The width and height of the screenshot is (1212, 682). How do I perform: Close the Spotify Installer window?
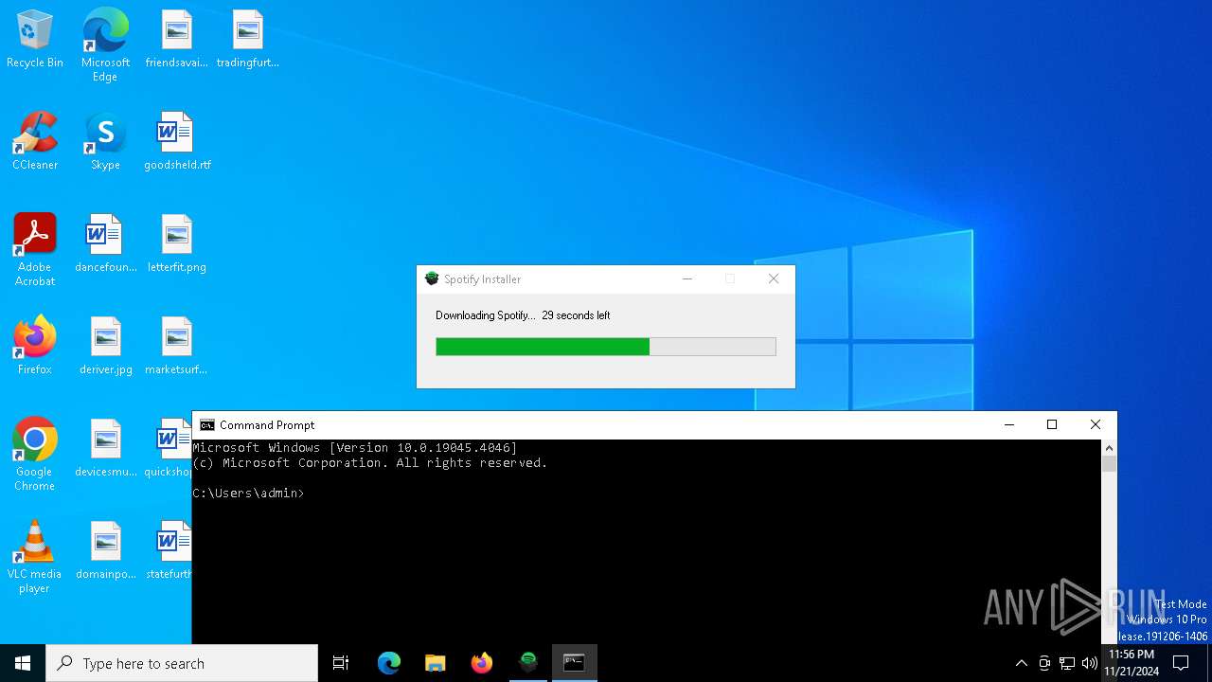(774, 278)
